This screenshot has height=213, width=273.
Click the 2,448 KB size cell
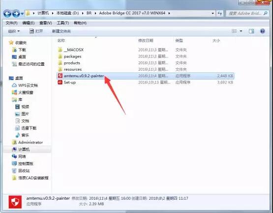[x=225, y=76]
